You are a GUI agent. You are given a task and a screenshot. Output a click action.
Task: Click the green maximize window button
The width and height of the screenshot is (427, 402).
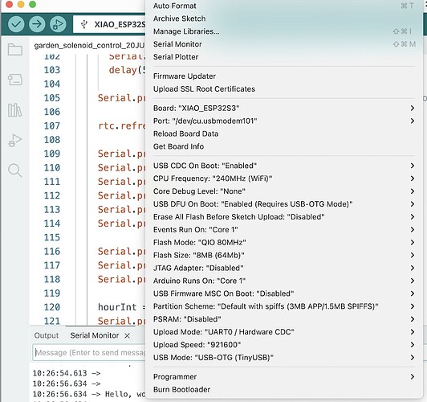coord(32,4)
